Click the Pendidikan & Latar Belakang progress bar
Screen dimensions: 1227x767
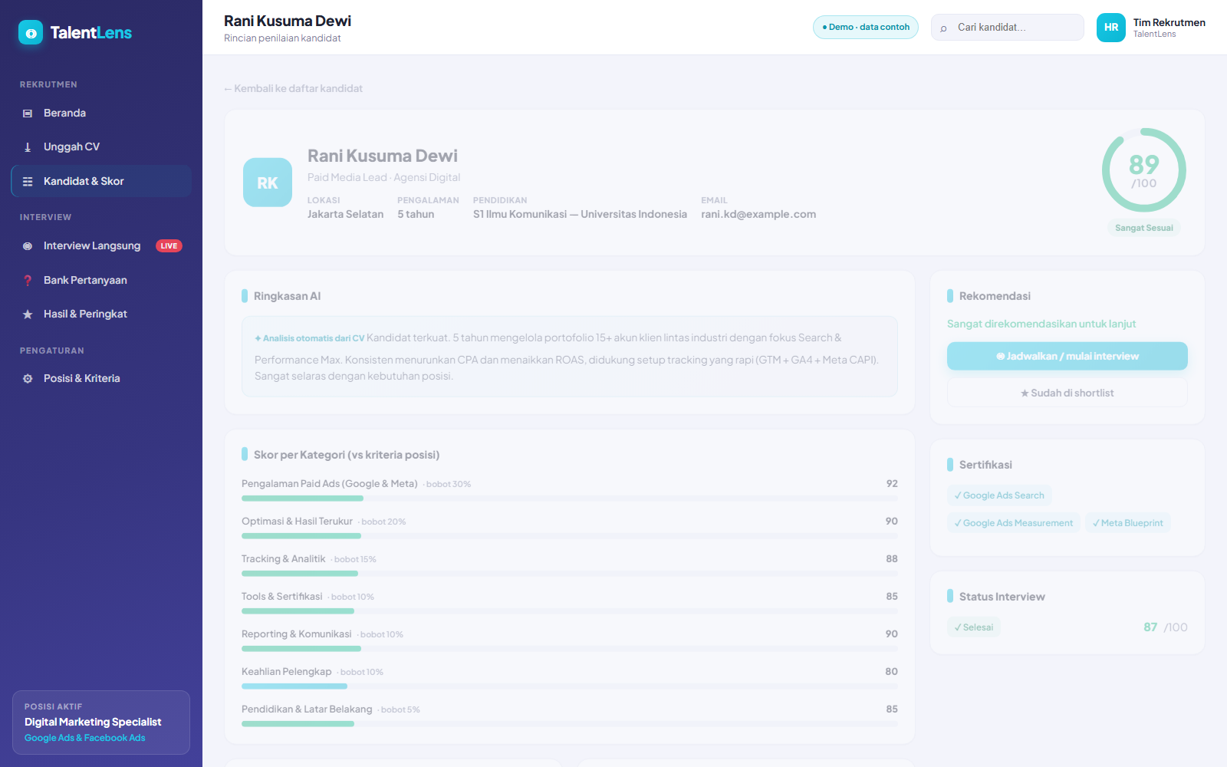570,724
